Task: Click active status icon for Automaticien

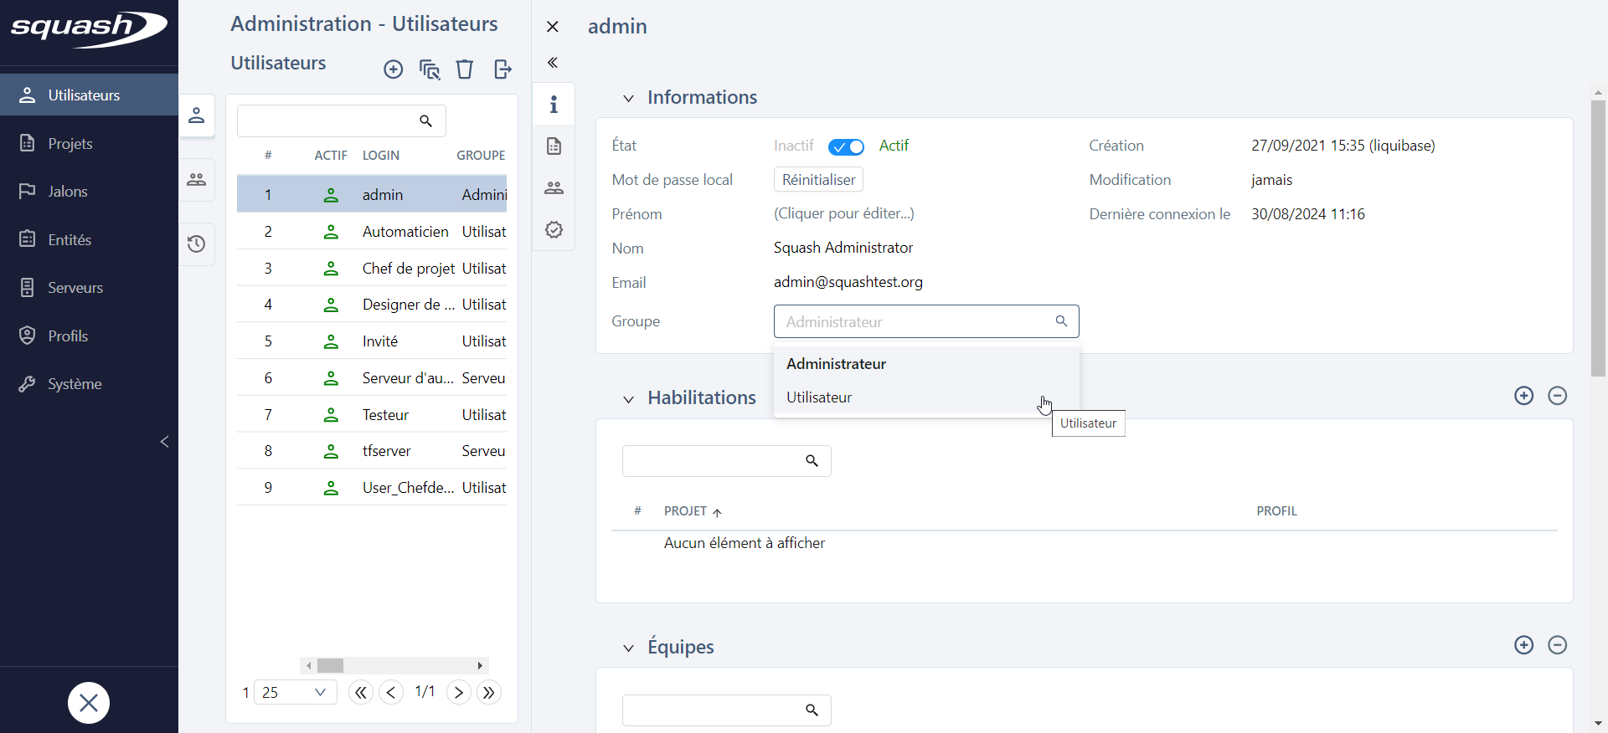Action: (331, 232)
